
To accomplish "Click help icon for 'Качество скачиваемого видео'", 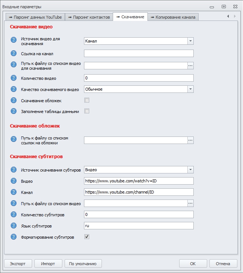I will click(x=14, y=89).
